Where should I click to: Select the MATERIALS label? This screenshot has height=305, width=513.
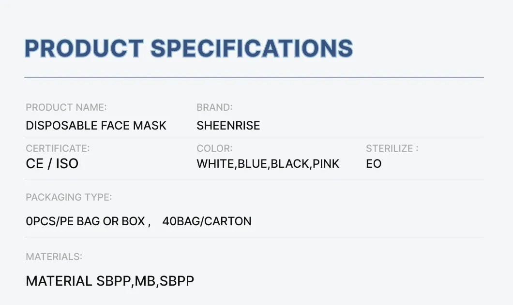click(x=54, y=257)
